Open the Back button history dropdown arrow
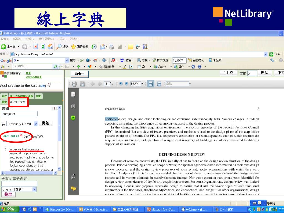 coord(18,47)
